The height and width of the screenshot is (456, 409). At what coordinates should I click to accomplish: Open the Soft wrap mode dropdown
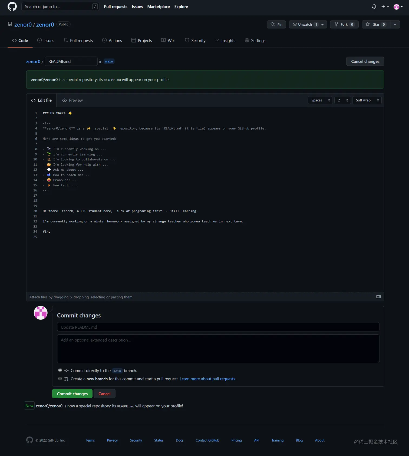coord(367,100)
